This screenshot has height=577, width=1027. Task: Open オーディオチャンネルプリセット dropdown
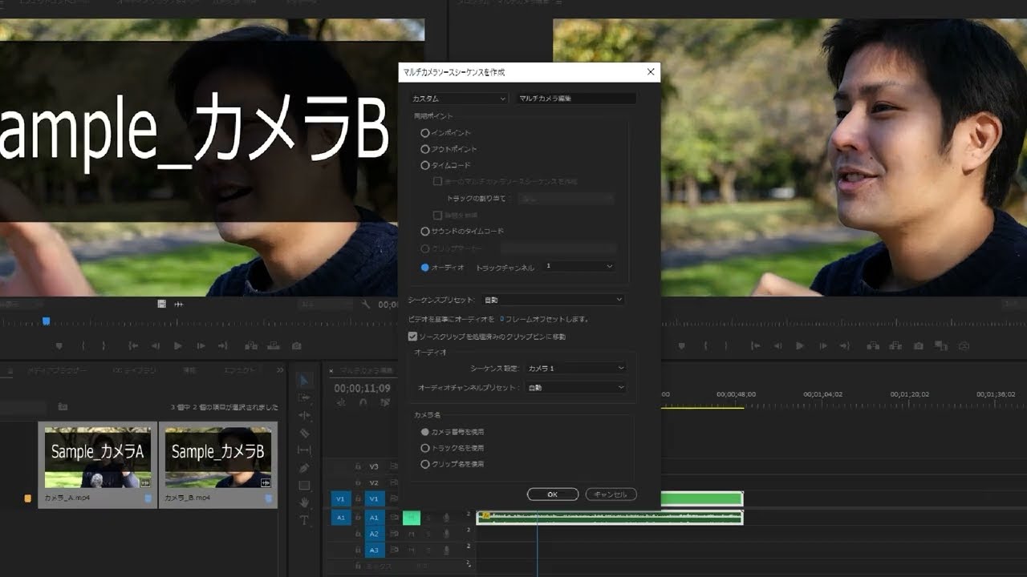pyautogui.click(x=575, y=388)
